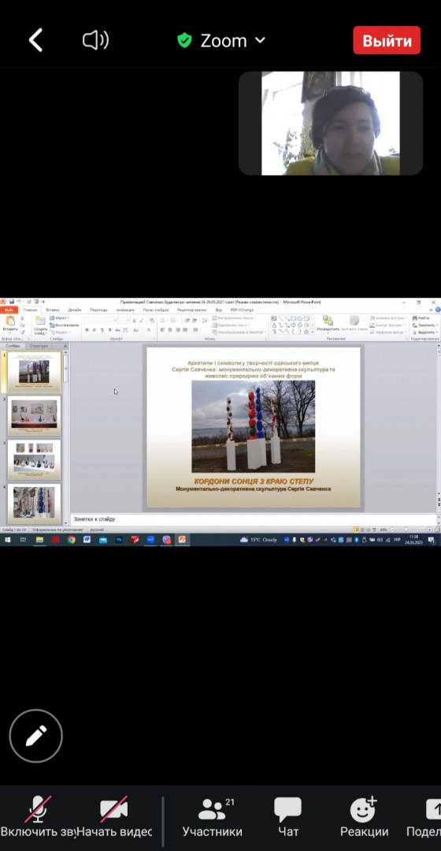Toggle italic К formatting
441x851 pixels.
click(x=94, y=330)
